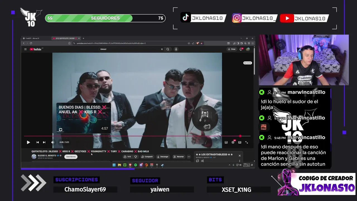Screen dimensions: 357x201
Task: Toggle shuffle in the playlist panel
Action: point(202,161)
